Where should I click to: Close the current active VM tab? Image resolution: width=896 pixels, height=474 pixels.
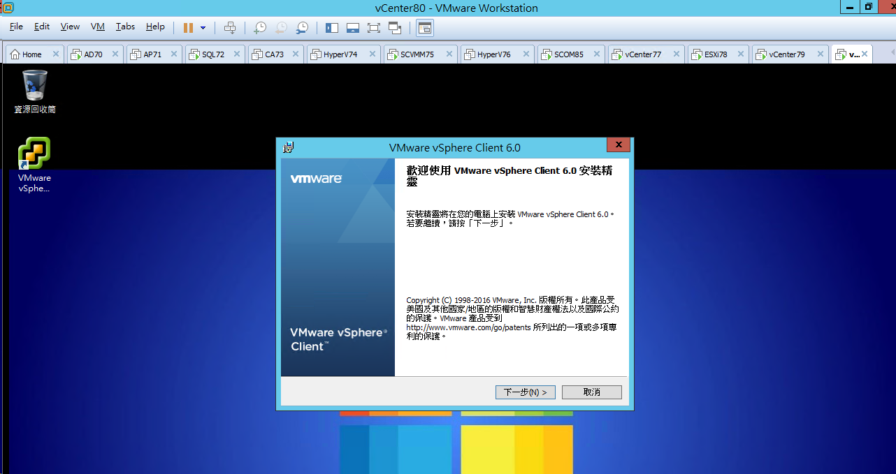[865, 54]
